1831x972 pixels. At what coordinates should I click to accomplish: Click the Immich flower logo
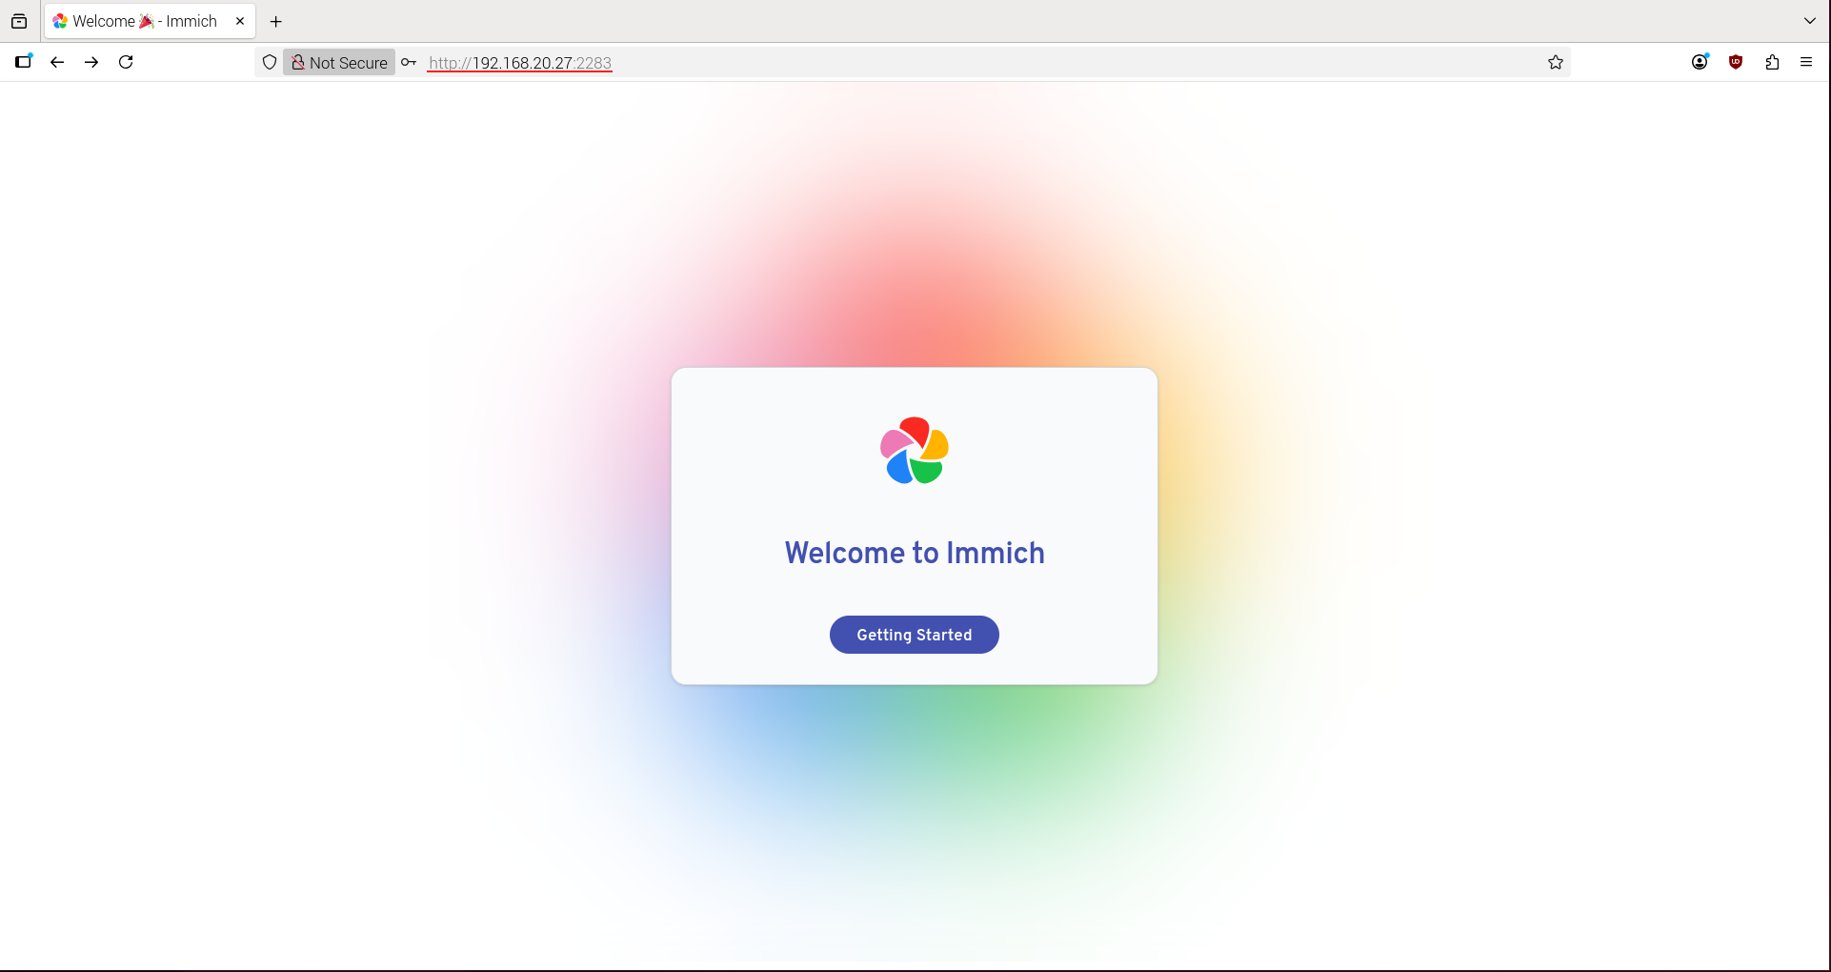914,451
